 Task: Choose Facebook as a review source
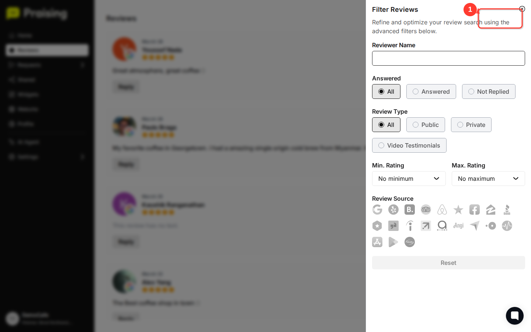tap(475, 210)
